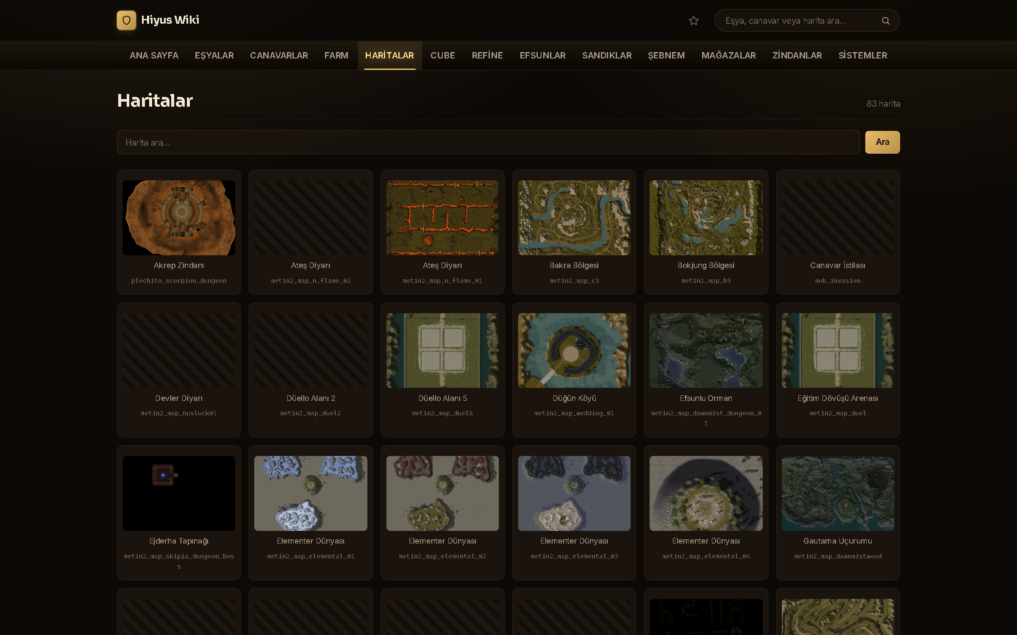Open Ateş Diyarı metin2_map_n_flame_01 thumbnail
This screenshot has width=1017, height=635.
point(442,218)
